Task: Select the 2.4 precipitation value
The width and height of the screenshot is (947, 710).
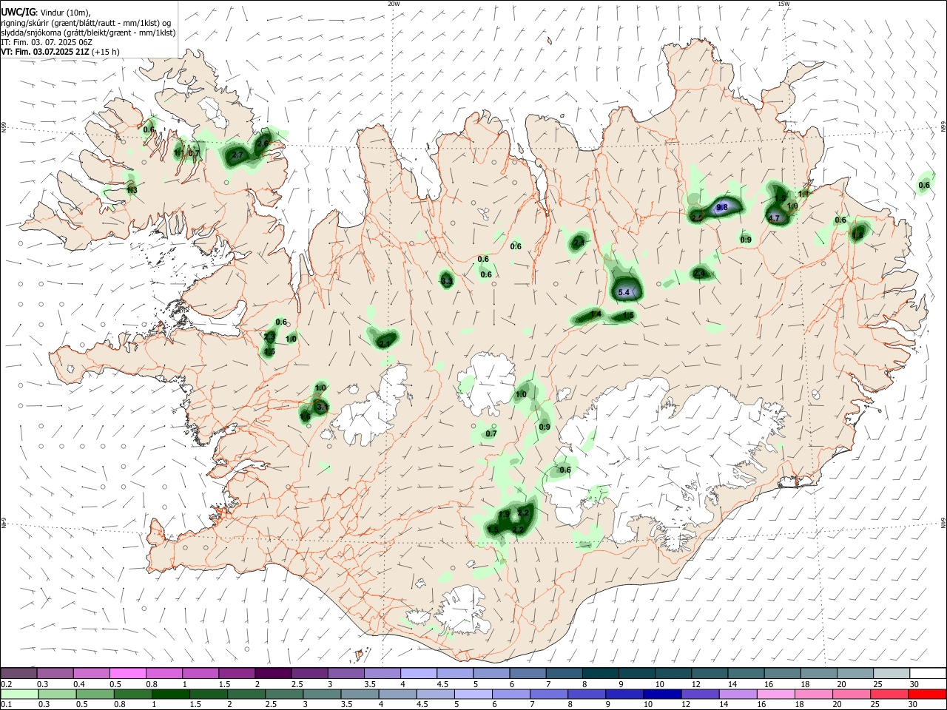Action: tap(700, 274)
